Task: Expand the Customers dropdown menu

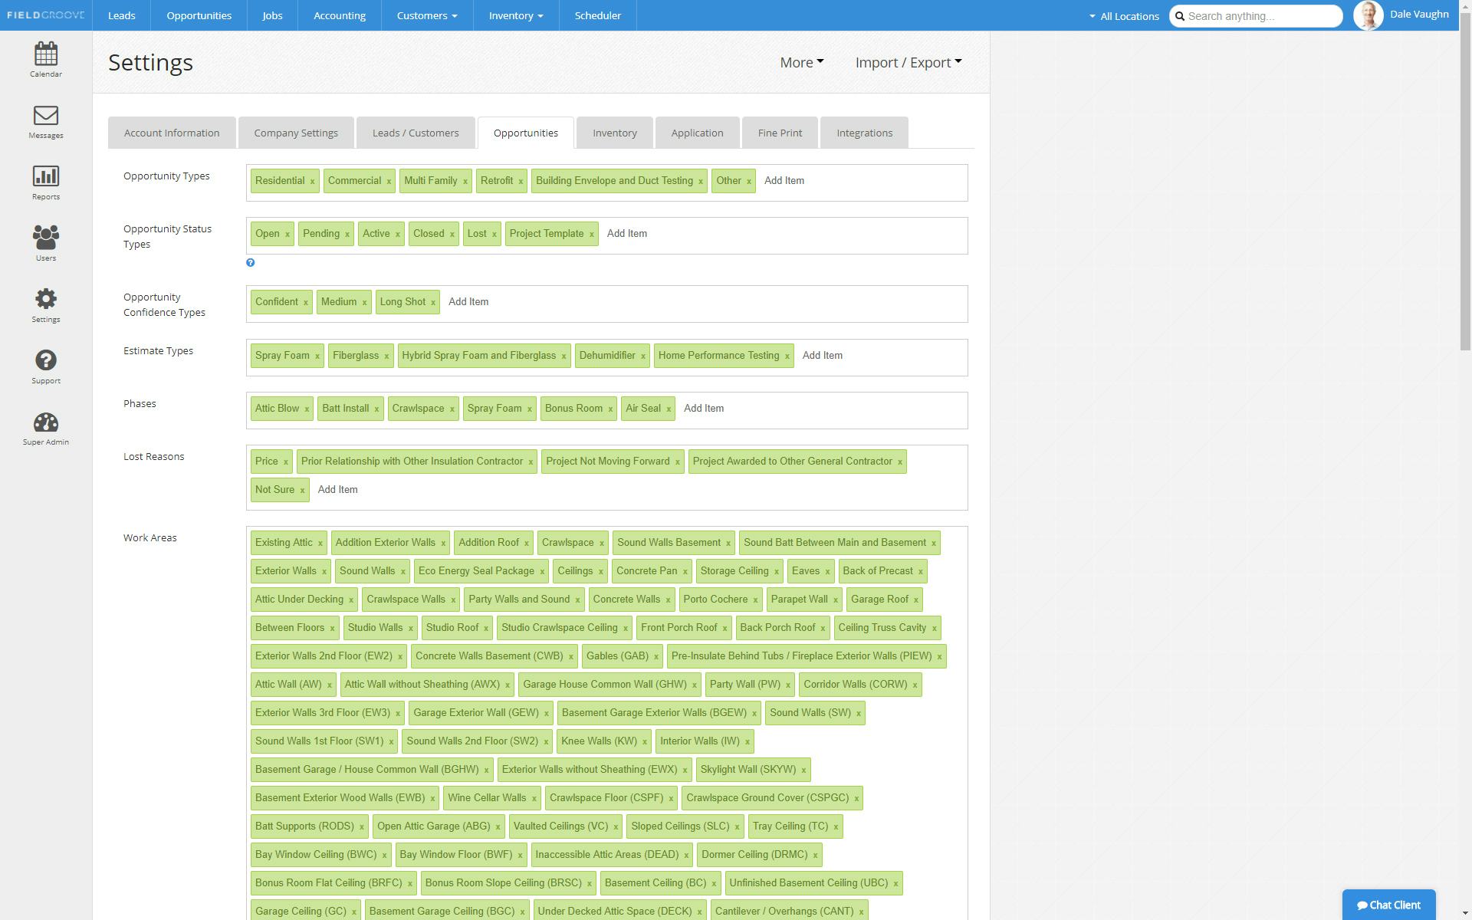Action: coord(427,15)
